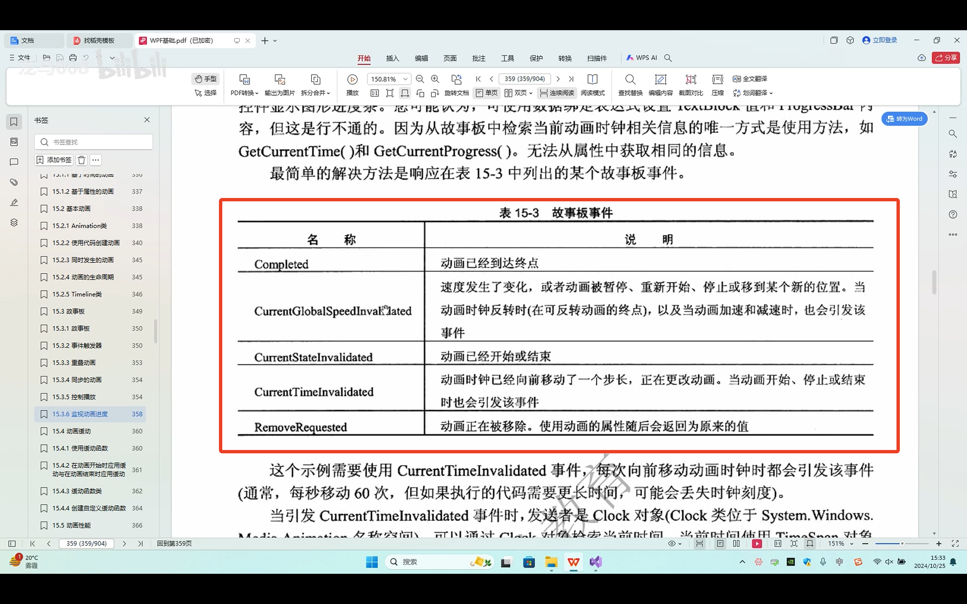The width and height of the screenshot is (967, 604).
Task: Open the attachments paperclip panel
Action: [x=14, y=182]
